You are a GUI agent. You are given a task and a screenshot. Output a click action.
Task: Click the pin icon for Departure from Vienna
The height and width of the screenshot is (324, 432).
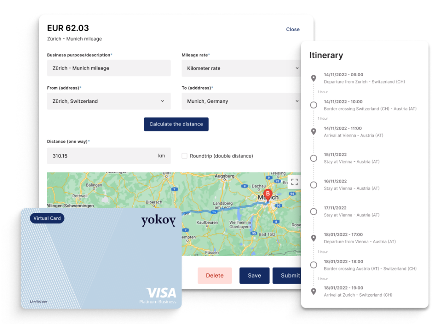(313, 238)
